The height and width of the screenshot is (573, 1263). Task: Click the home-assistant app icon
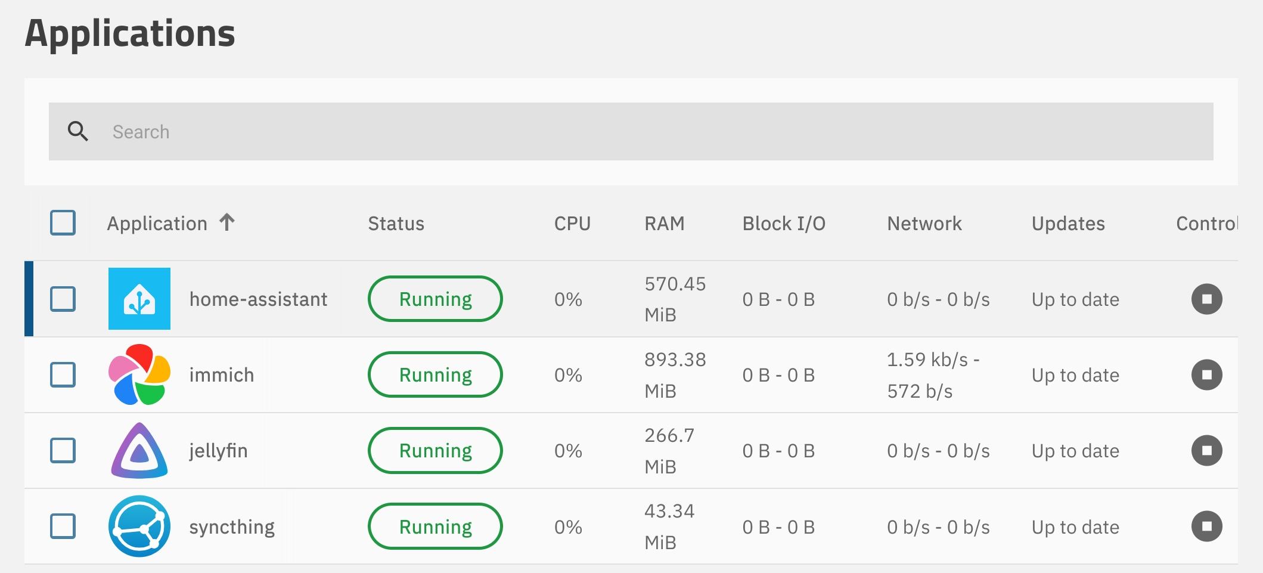pyautogui.click(x=139, y=299)
